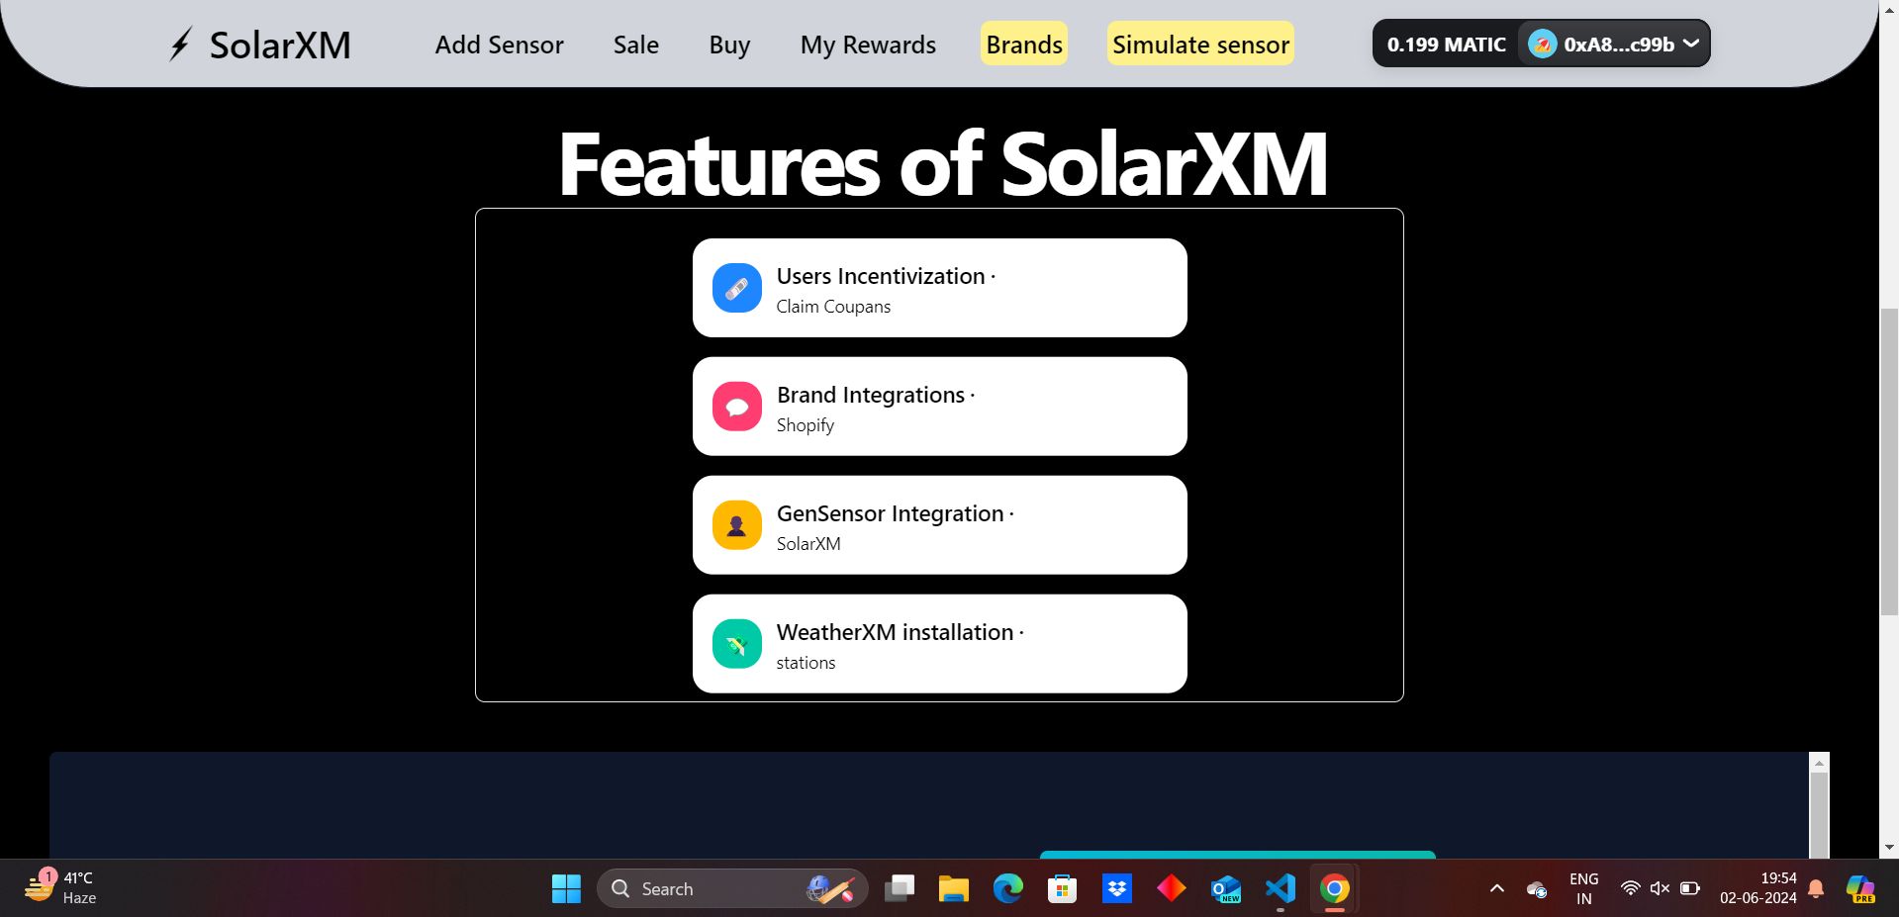1899x917 pixels.
Task: Click the inner panel scrollbar thumb
Action: pos(1819,815)
